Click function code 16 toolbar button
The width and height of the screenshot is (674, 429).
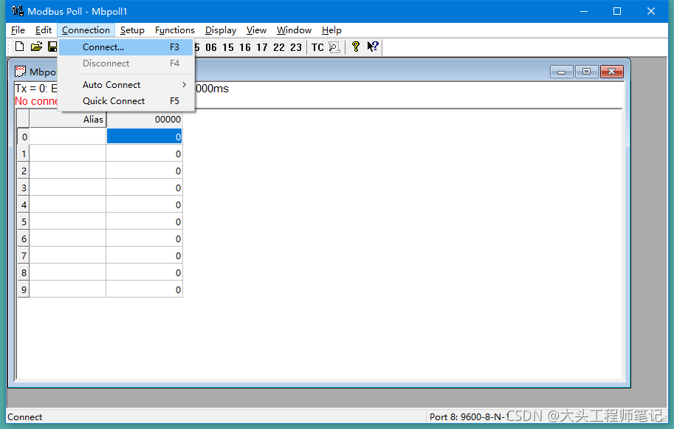[245, 47]
